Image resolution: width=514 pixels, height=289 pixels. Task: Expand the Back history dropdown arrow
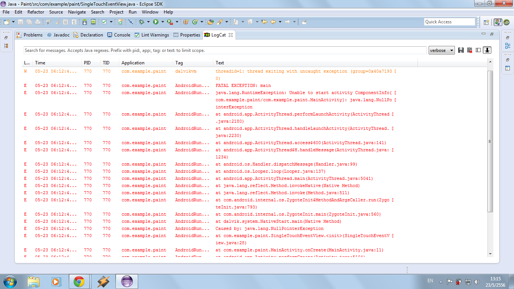pos(280,22)
